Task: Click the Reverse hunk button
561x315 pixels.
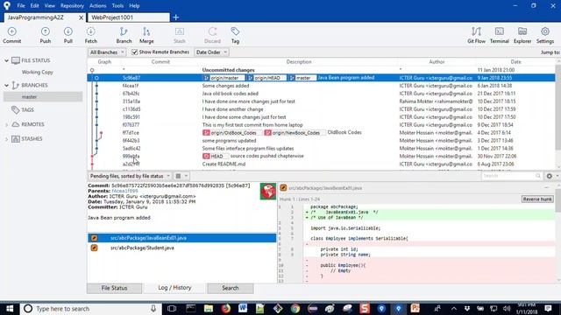Action: (x=537, y=199)
